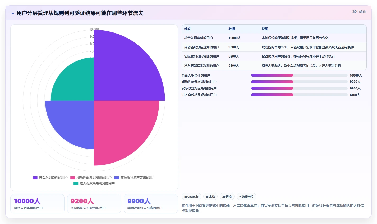Click description 仅占候选用户的69%

298,56
